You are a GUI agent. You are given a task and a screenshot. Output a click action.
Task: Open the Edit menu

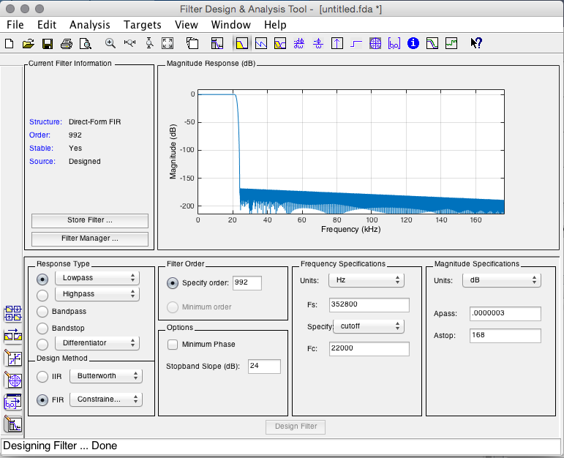pyautogui.click(x=47, y=25)
